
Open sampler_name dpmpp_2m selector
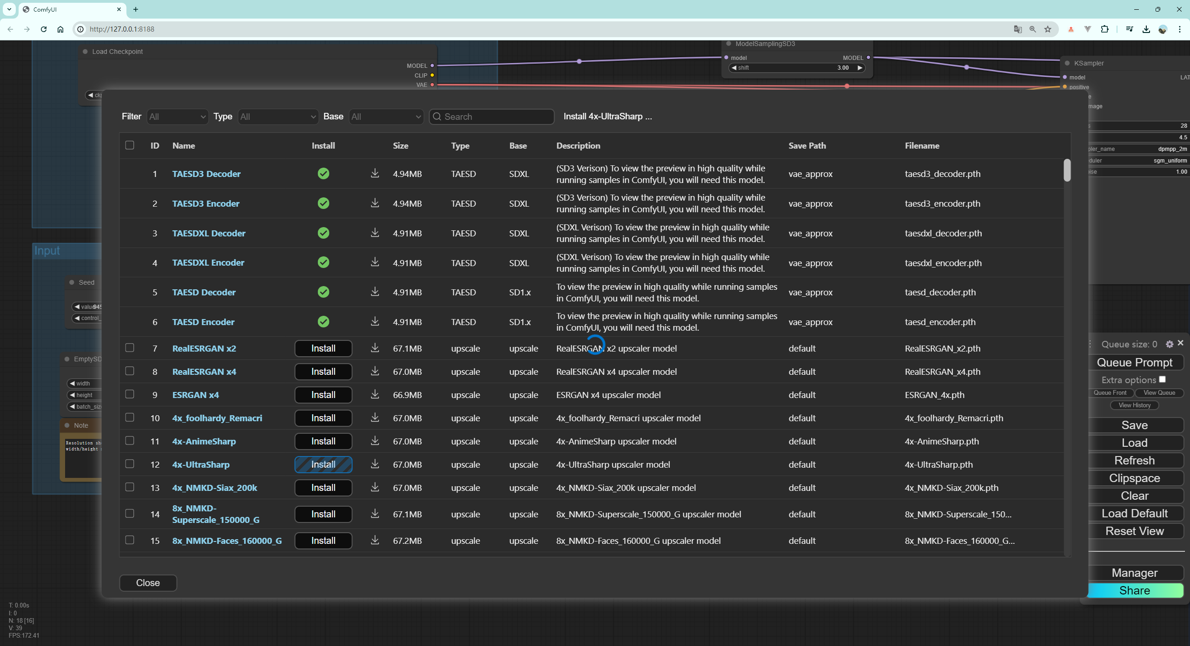pos(1139,149)
